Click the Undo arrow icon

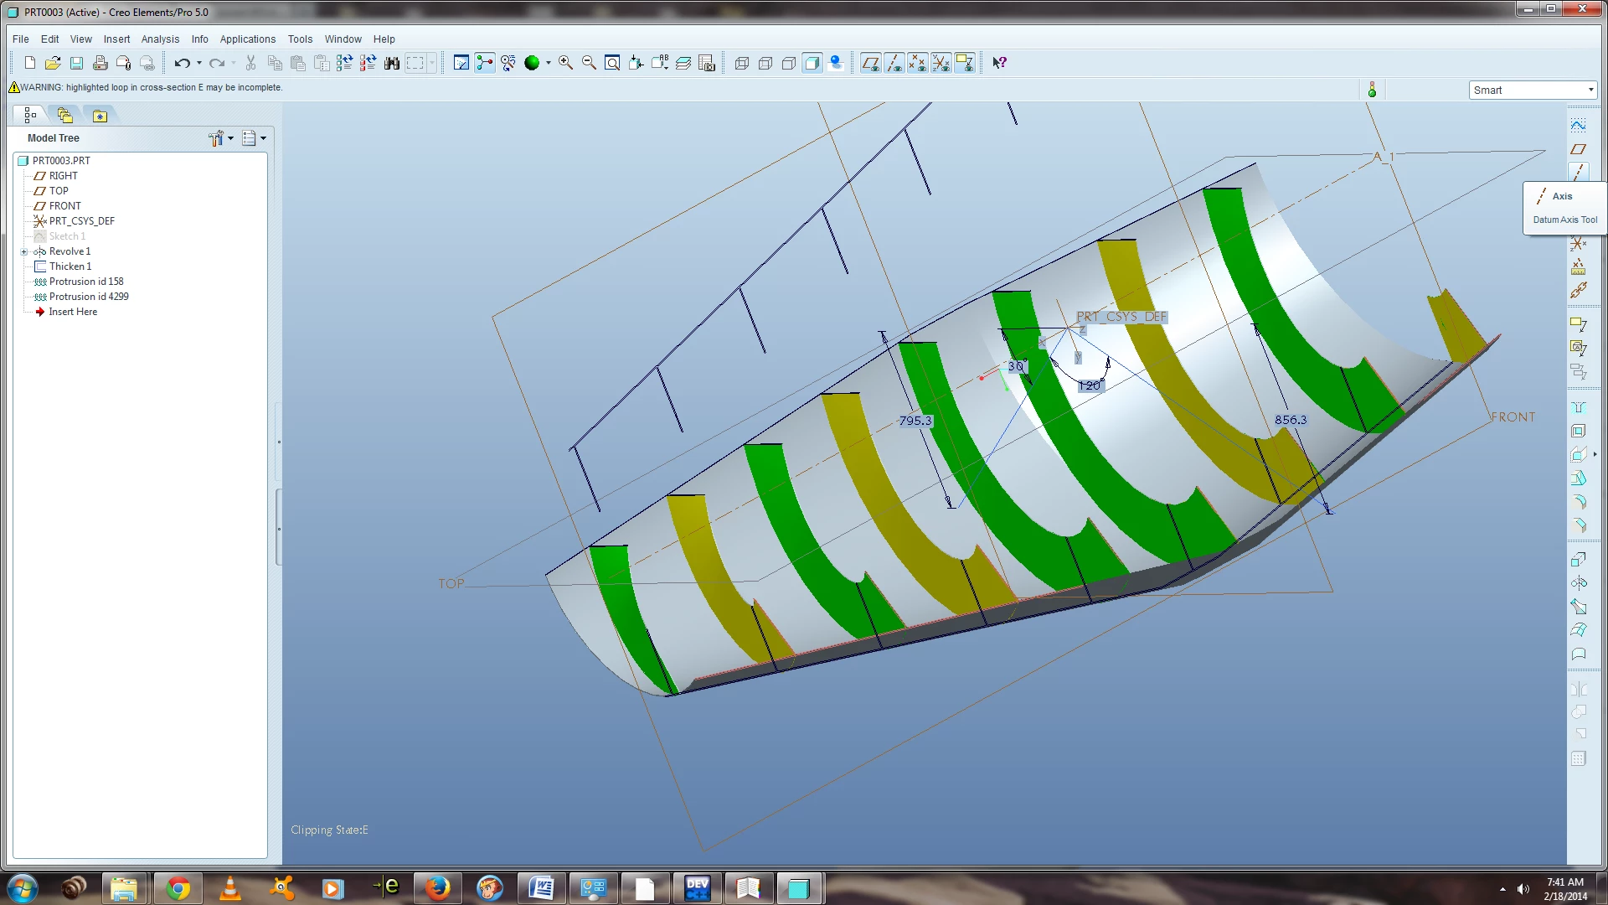[x=182, y=63]
